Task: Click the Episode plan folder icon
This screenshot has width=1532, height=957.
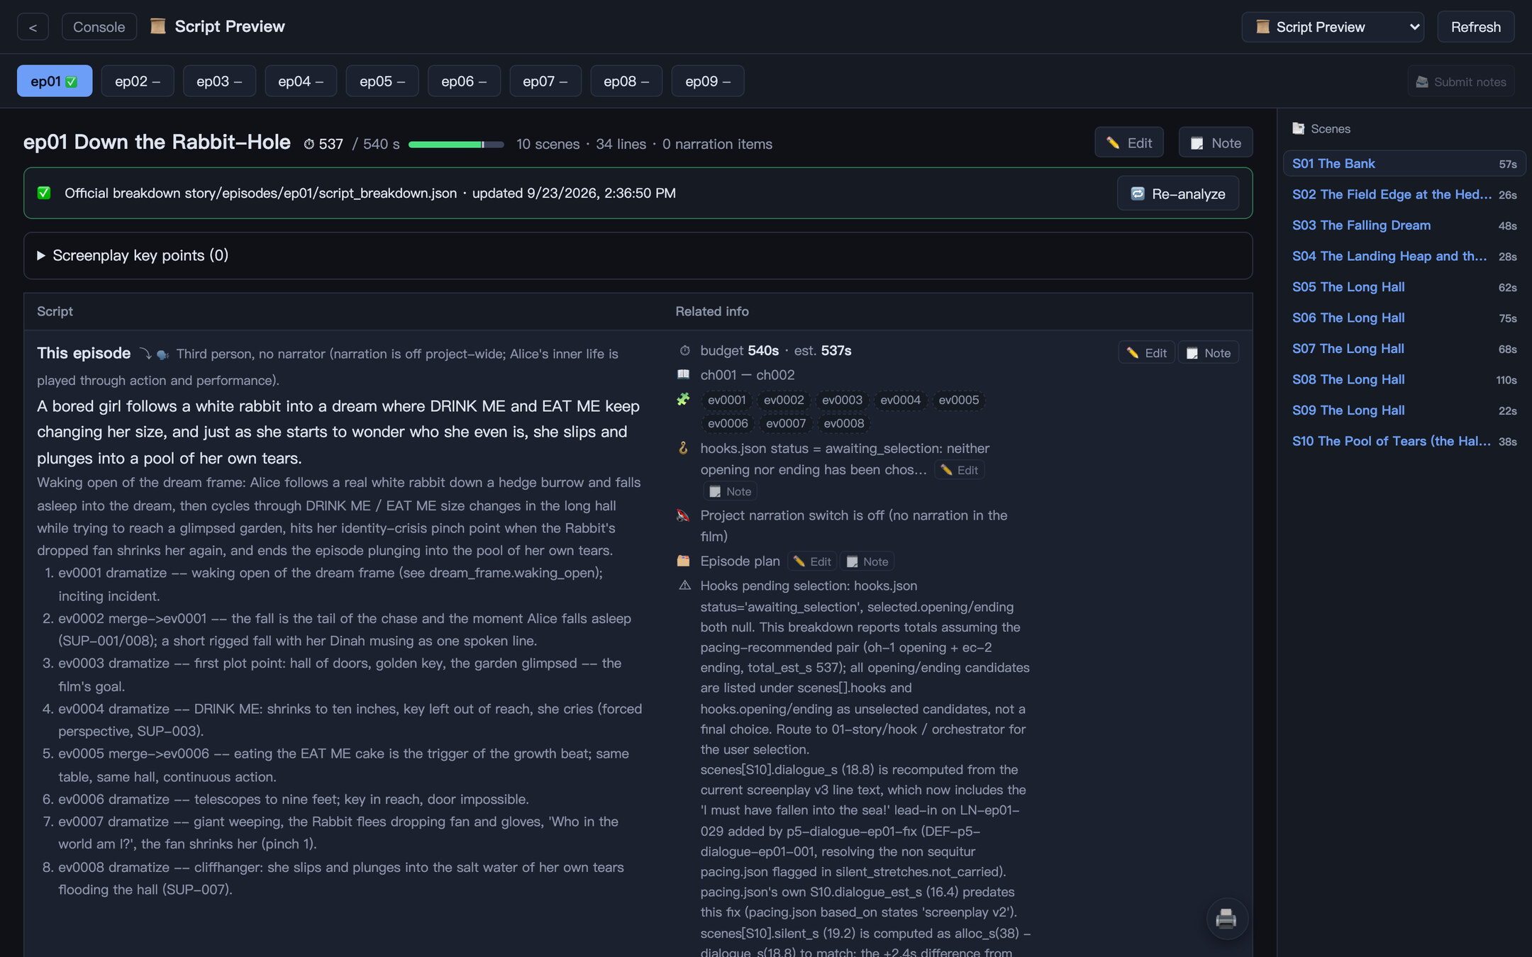Action: coord(683,561)
